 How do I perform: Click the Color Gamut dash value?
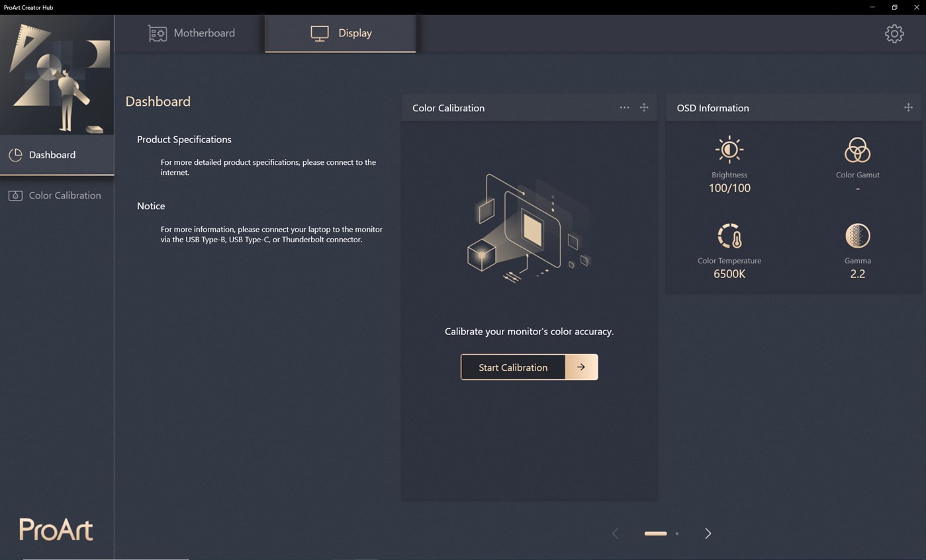(857, 189)
